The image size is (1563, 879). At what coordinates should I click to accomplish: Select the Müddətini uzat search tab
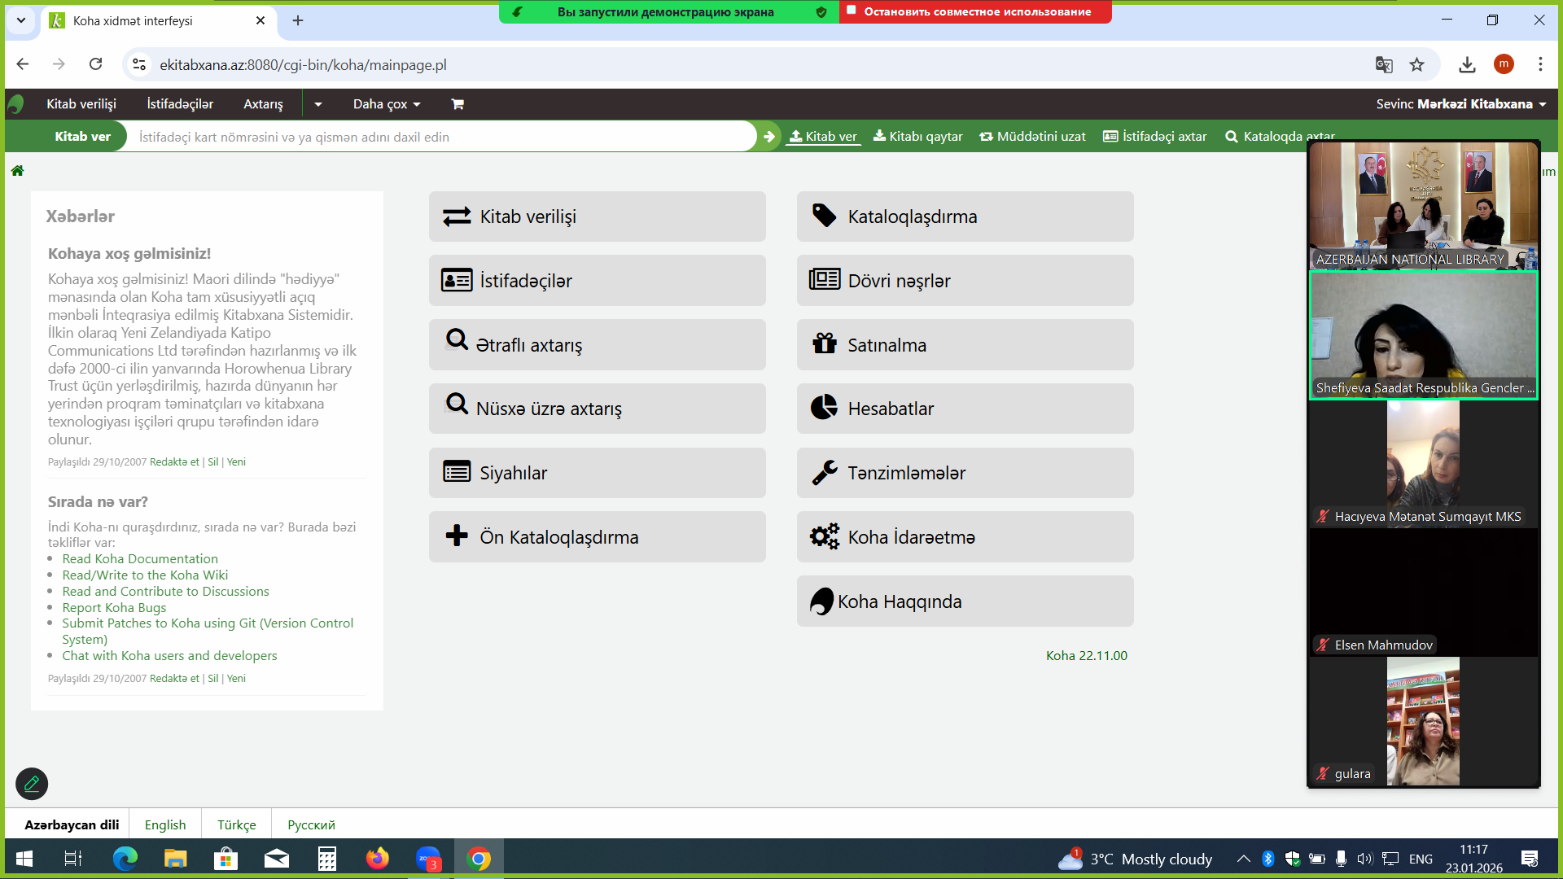[x=1032, y=137]
